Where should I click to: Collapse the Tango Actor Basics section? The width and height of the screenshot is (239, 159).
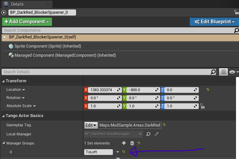pos(3,116)
